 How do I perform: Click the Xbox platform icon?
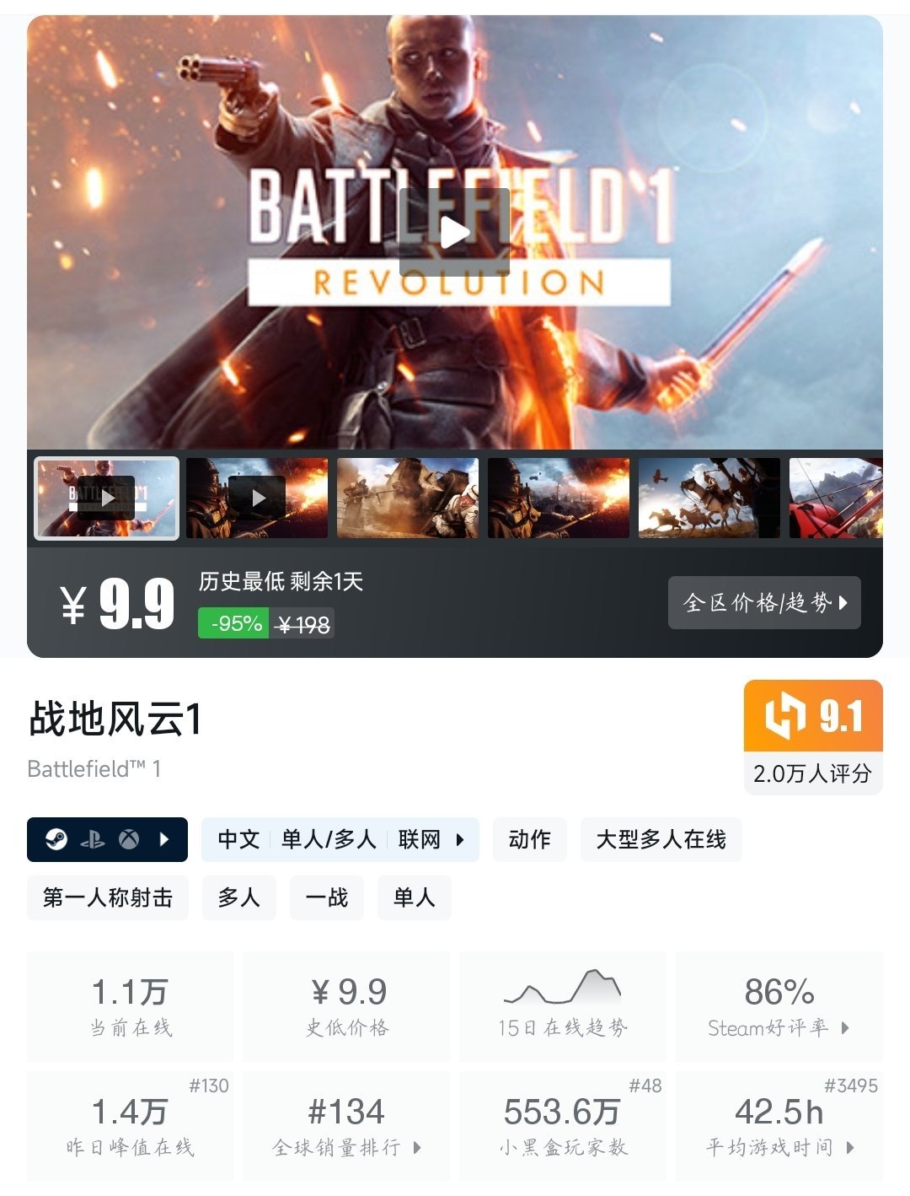tap(129, 839)
